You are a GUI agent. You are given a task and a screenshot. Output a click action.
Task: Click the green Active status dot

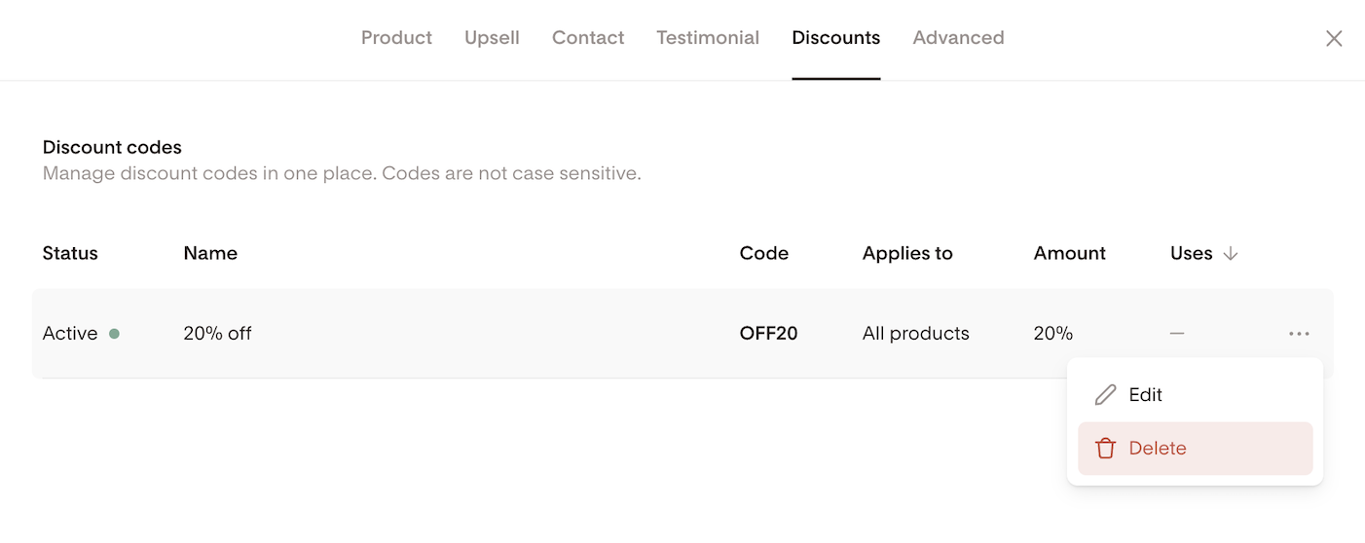pos(114,334)
